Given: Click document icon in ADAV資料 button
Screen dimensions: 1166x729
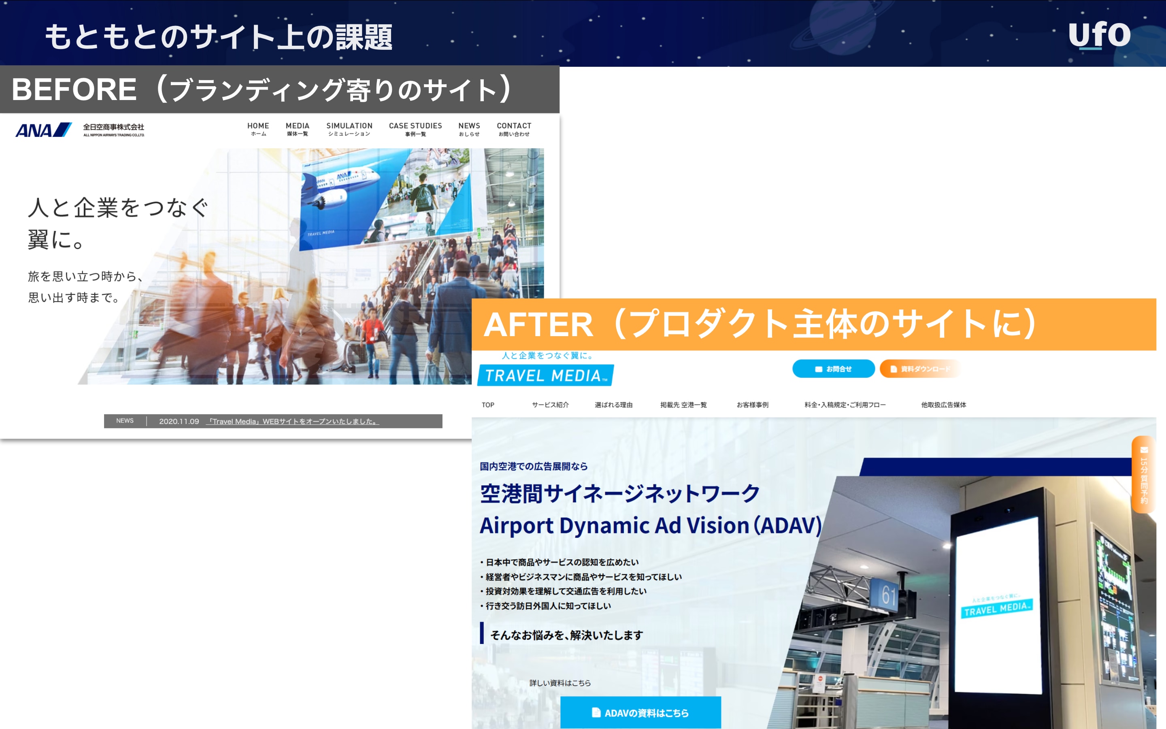Looking at the screenshot, I should click(596, 712).
